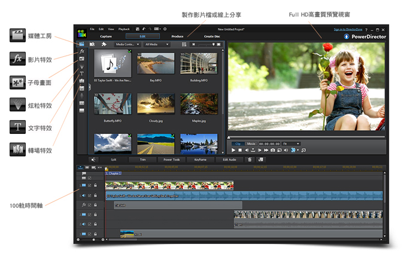
Task: Take a snapshot with the camera icon
Action: click(x=272, y=151)
